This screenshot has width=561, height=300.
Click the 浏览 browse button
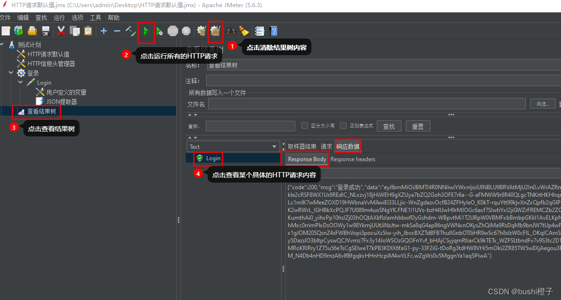(x=543, y=104)
